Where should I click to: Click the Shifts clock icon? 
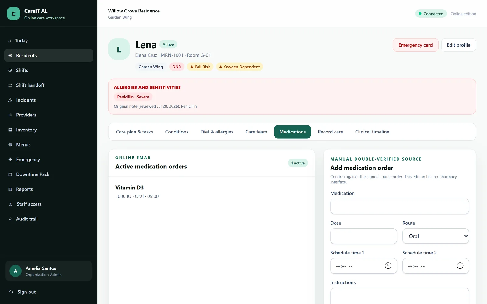point(10,70)
